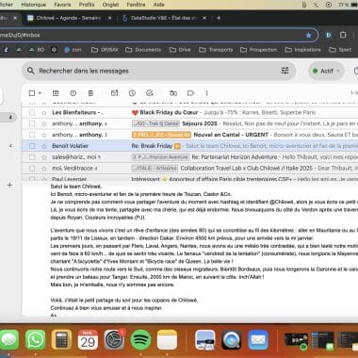Viewport: 358px width, 358px height.
Task: Mark as unread with envelope icon
Action: tap(114, 93)
